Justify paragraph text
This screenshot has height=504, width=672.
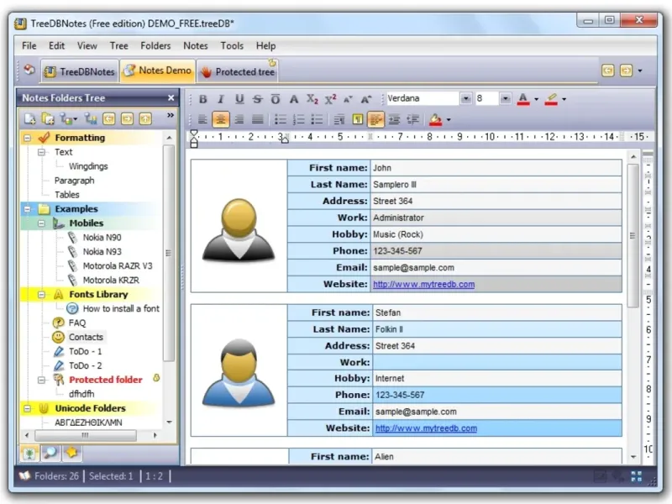point(257,119)
